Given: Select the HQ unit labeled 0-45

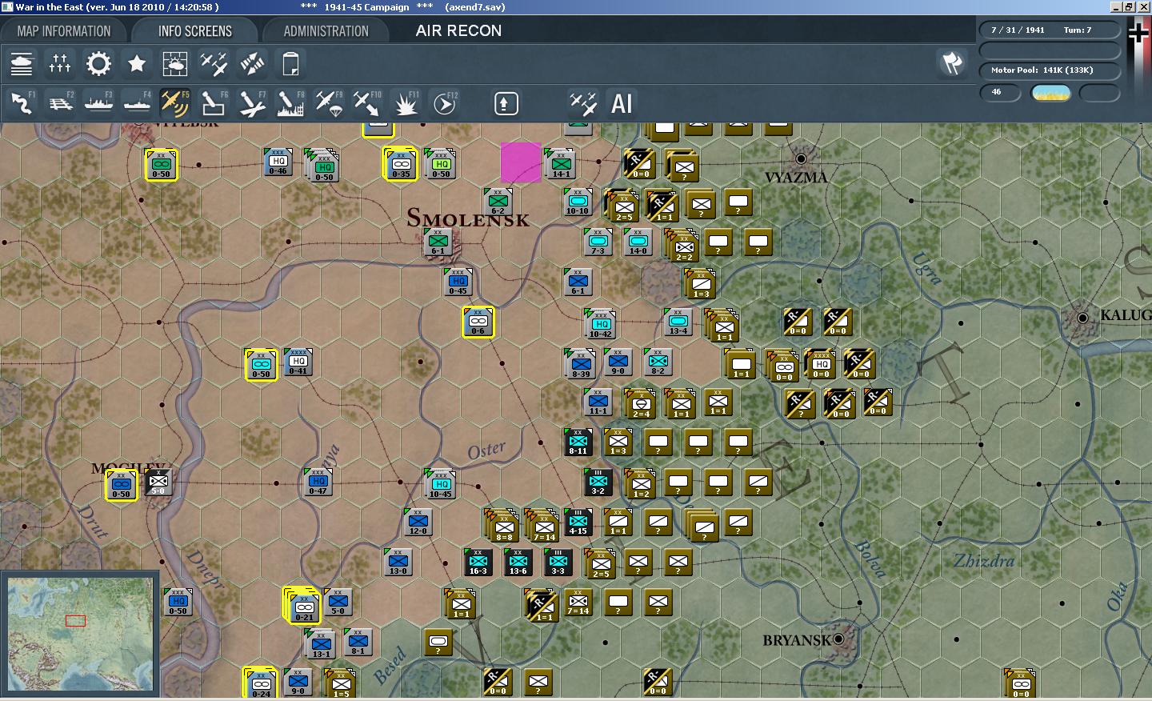Looking at the screenshot, I should (458, 282).
